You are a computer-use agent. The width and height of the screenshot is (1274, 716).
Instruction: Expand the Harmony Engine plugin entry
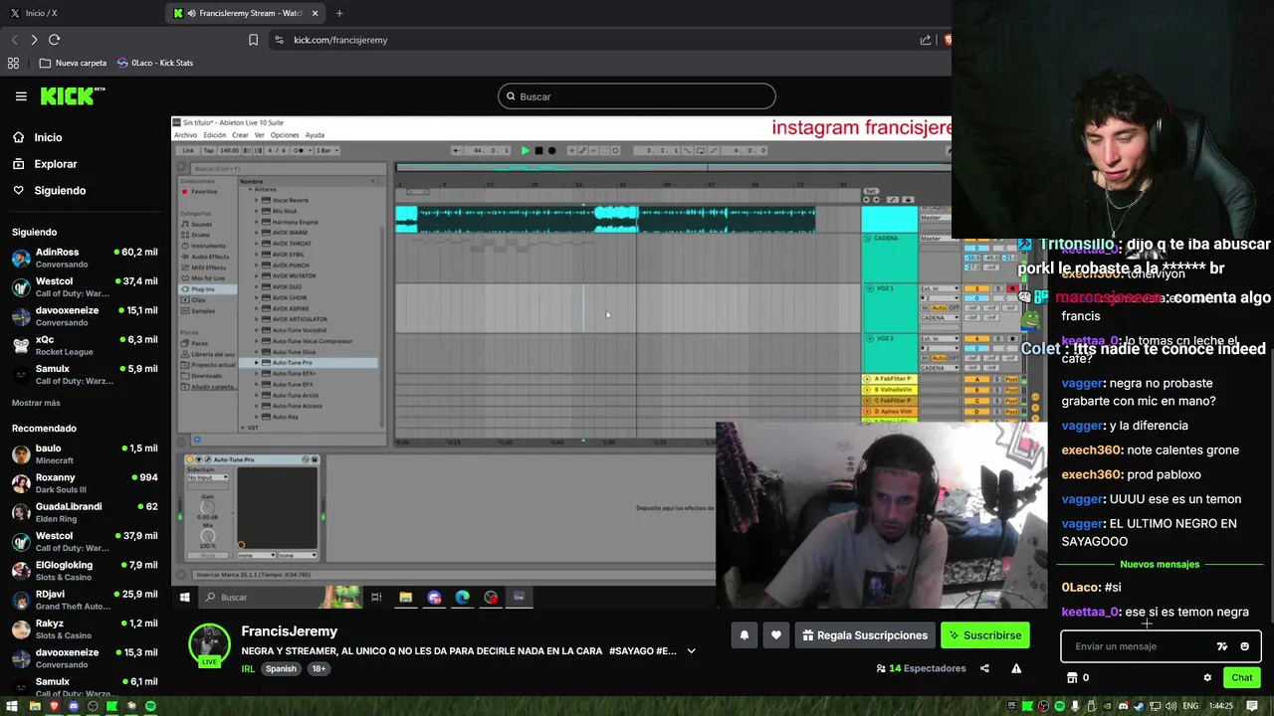(x=256, y=222)
